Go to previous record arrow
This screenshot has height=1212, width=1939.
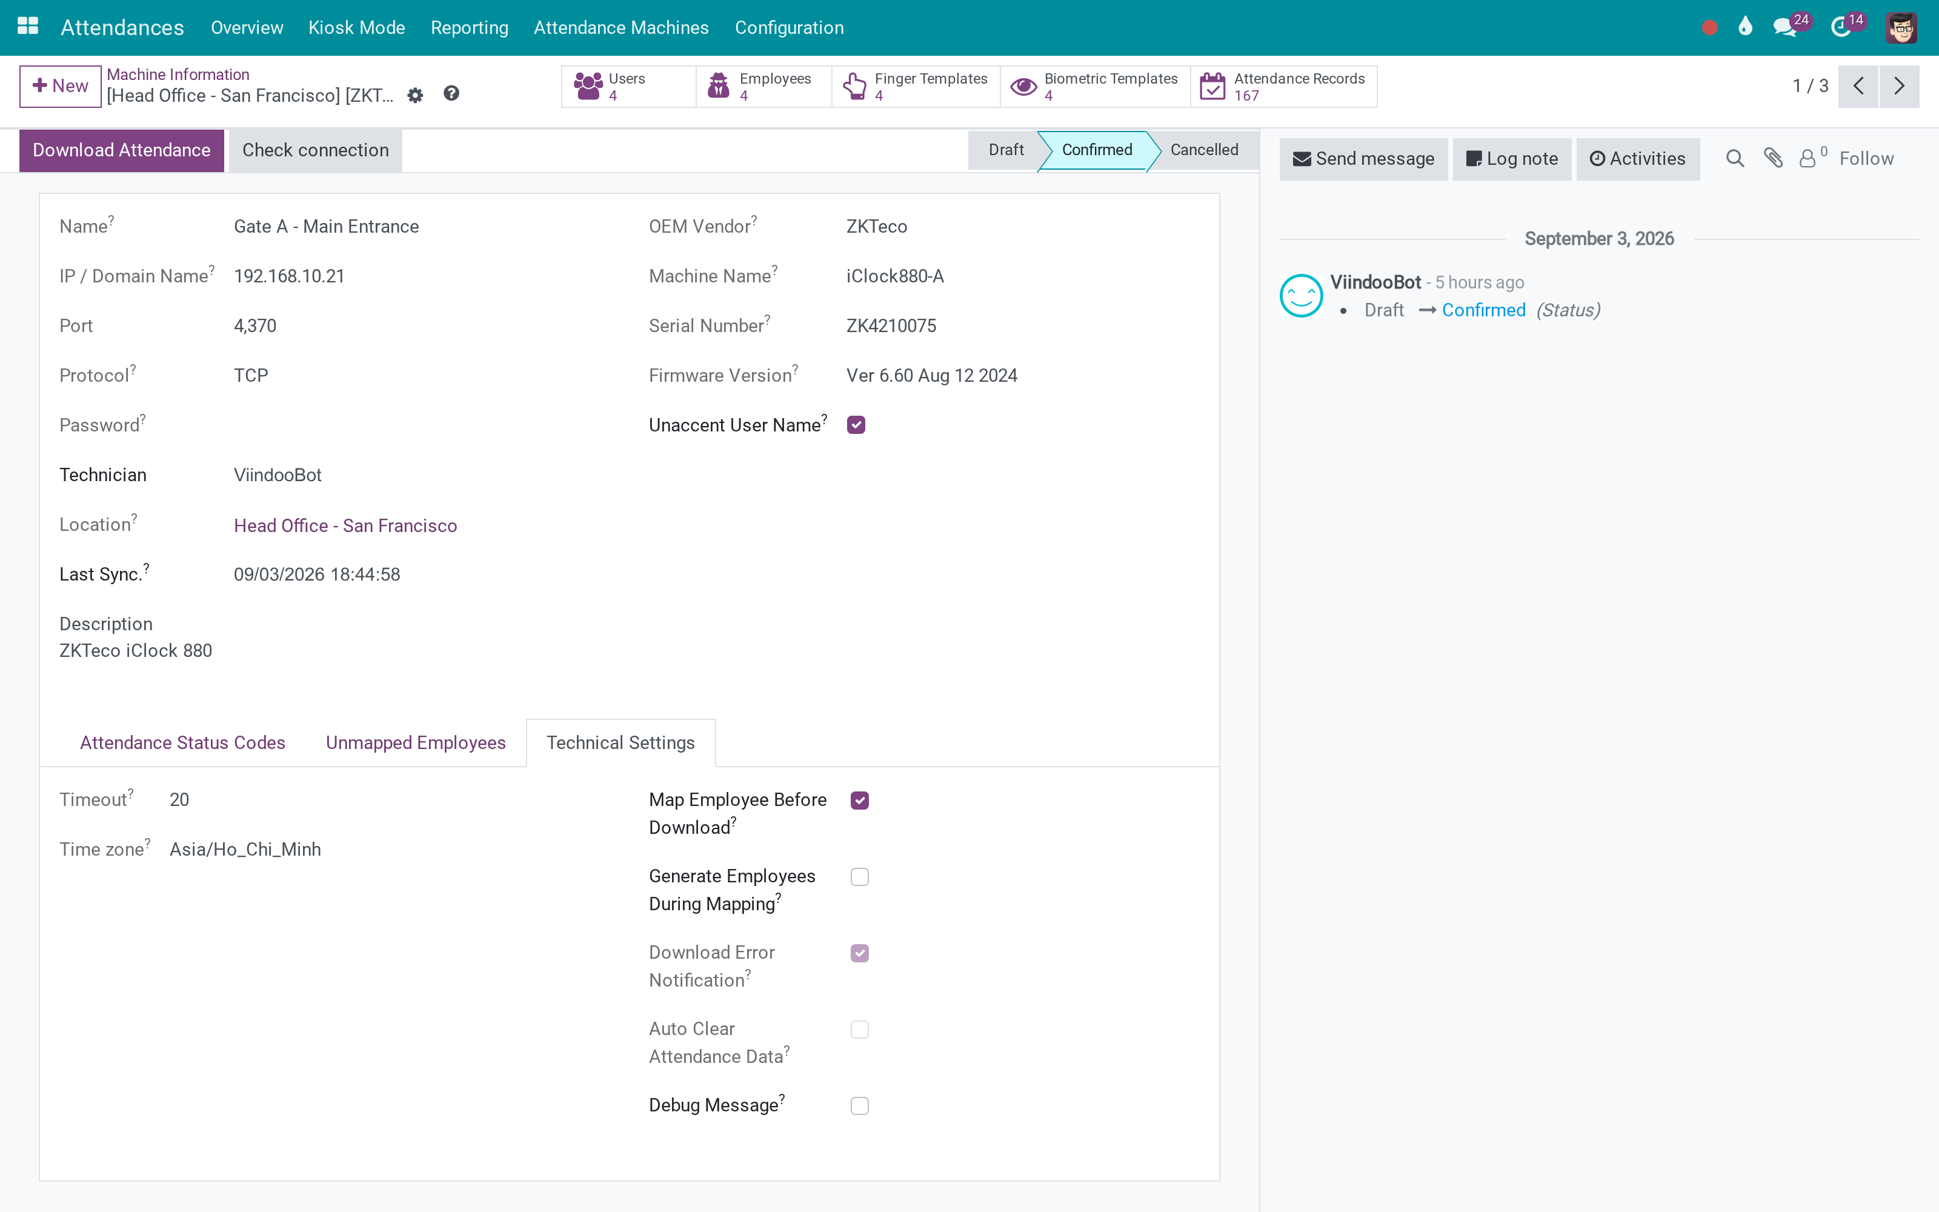tap(1859, 87)
